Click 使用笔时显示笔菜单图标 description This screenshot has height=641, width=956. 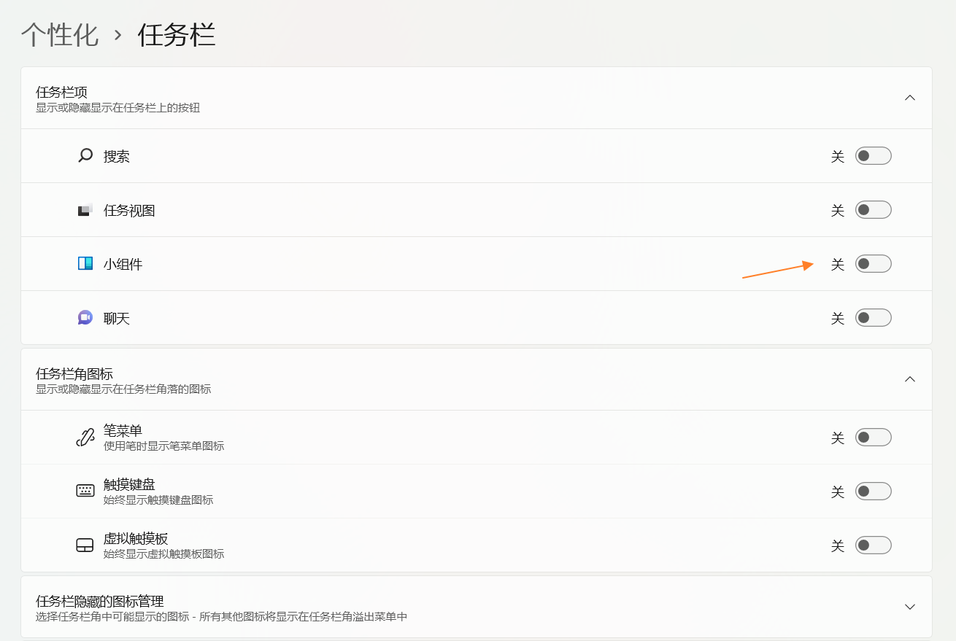point(164,446)
